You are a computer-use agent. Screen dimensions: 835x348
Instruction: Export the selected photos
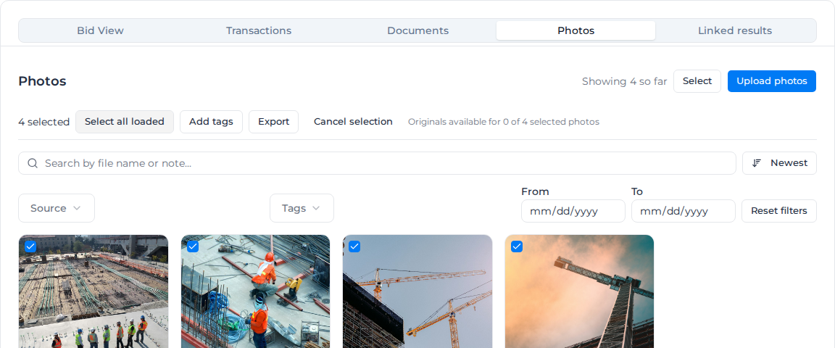274,122
